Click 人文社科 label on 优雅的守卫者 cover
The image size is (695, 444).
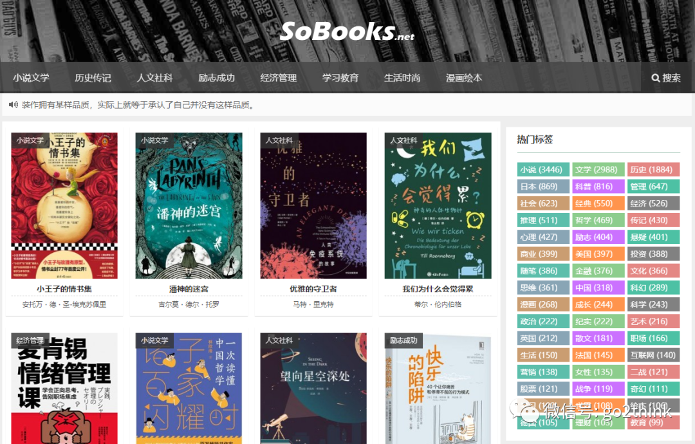point(279,140)
